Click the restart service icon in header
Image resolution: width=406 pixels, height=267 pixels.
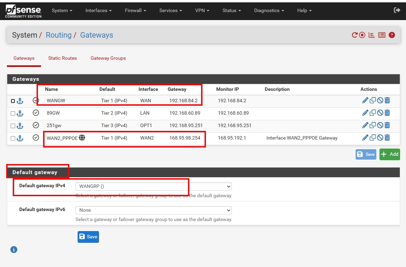(x=355, y=35)
